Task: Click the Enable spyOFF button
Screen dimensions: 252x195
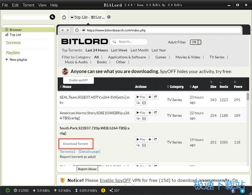Action: [x=78, y=80]
